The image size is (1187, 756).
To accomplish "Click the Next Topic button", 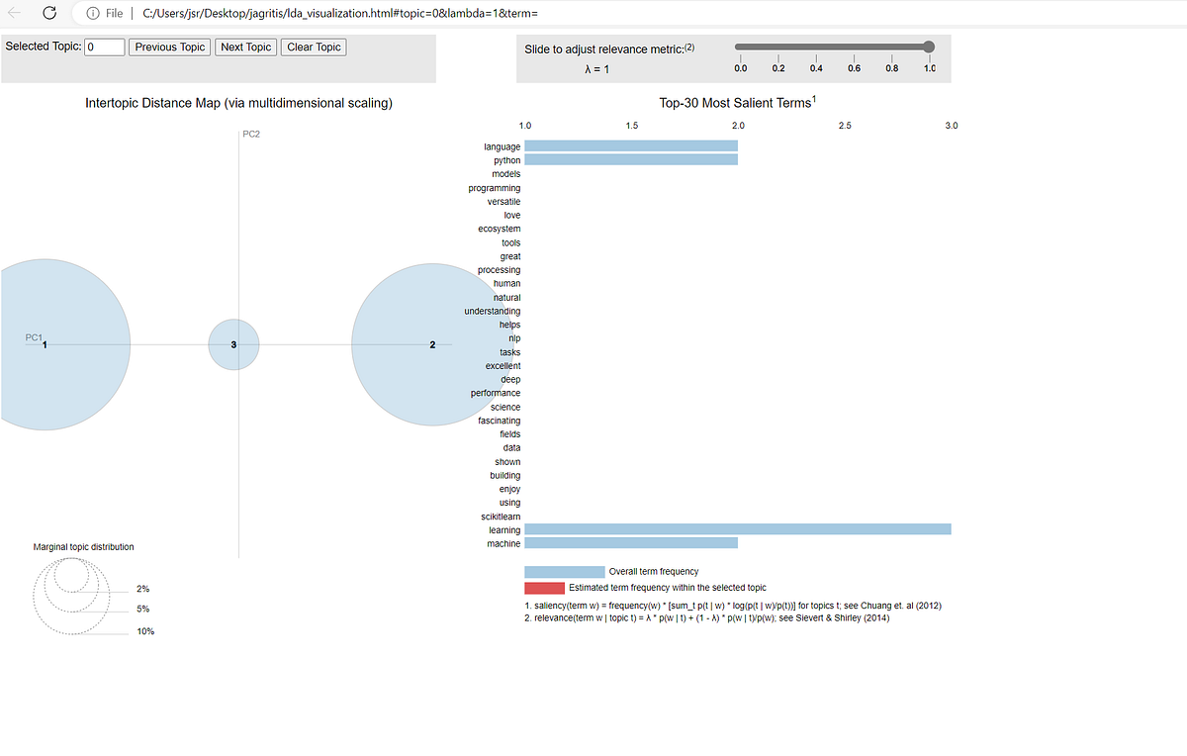I will pos(245,47).
